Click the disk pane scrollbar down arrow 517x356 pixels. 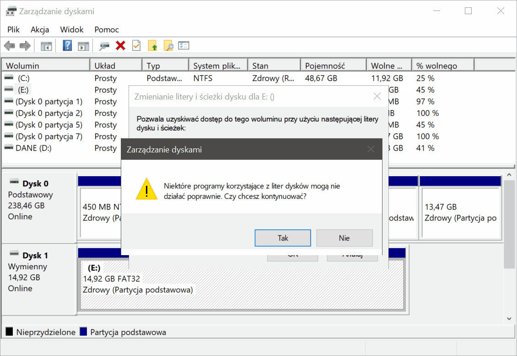point(509,318)
